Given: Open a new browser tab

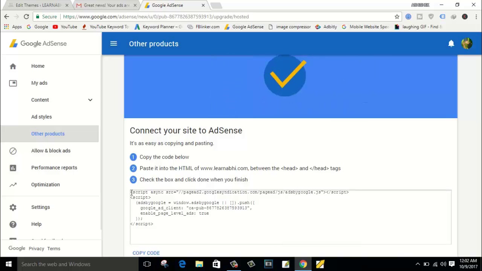Looking at the screenshot, I should tap(216, 5).
